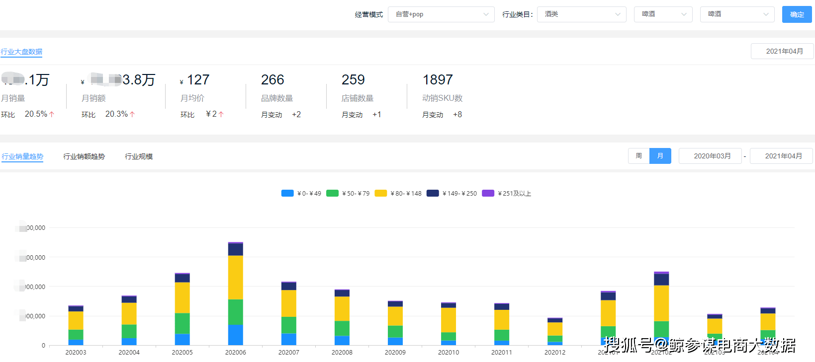This screenshot has width=815, height=362.
Task: Select the 行业大盘数据 tab
Action: [x=21, y=52]
